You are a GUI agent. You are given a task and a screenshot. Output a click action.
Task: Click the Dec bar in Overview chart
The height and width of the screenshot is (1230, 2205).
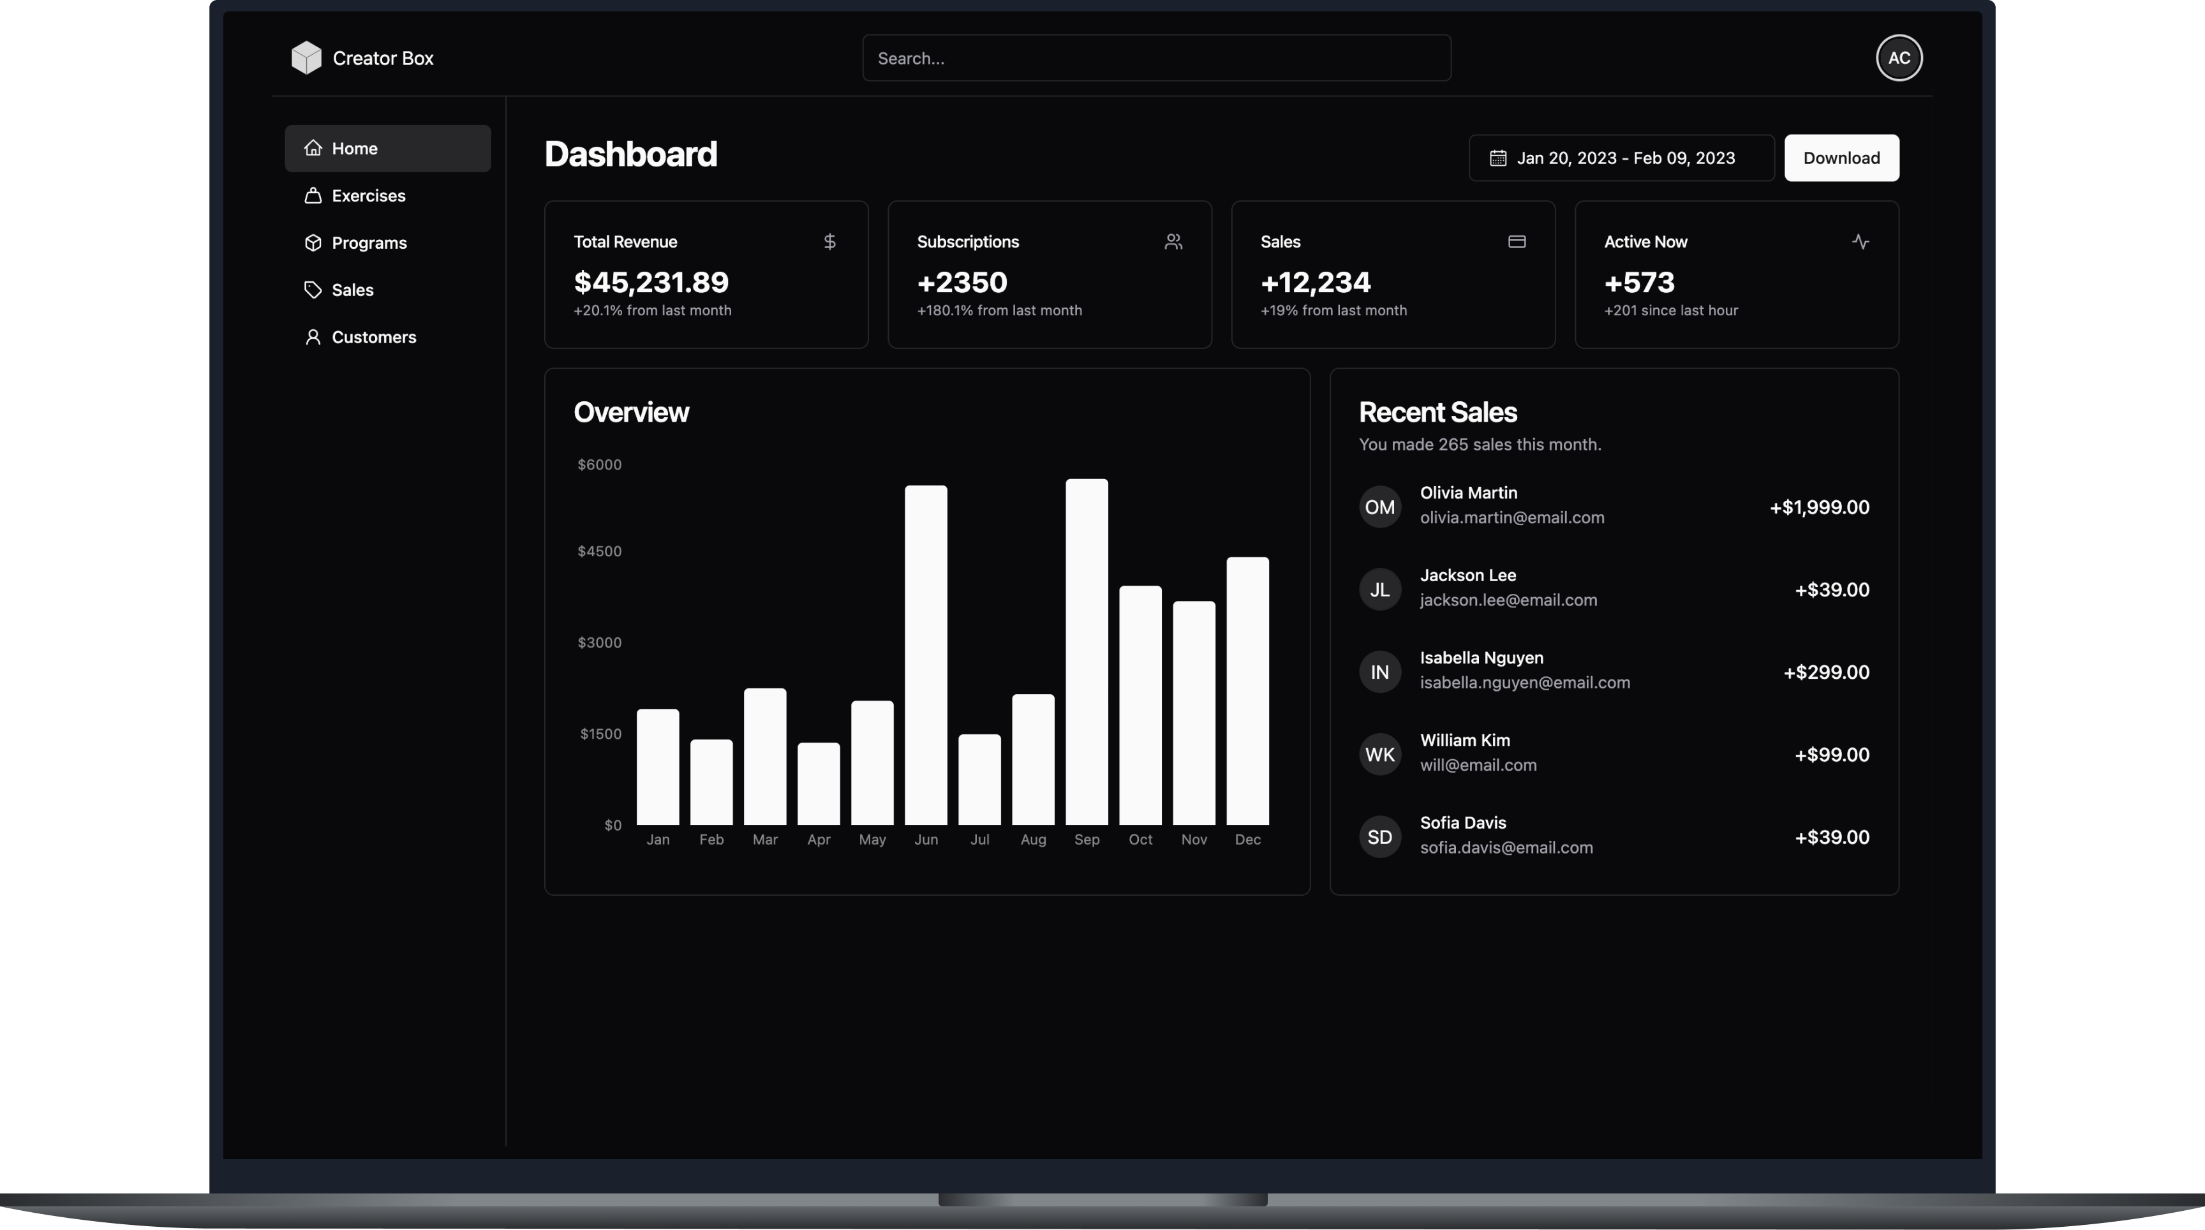(1248, 691)
